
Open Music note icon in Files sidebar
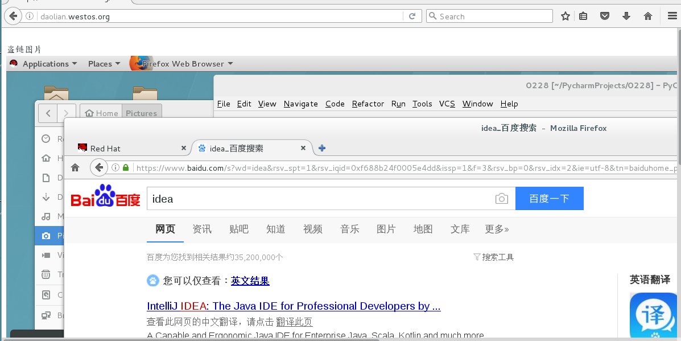pos(46,216)
